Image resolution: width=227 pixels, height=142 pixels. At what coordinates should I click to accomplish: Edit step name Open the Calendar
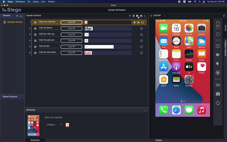click(47, 22)
